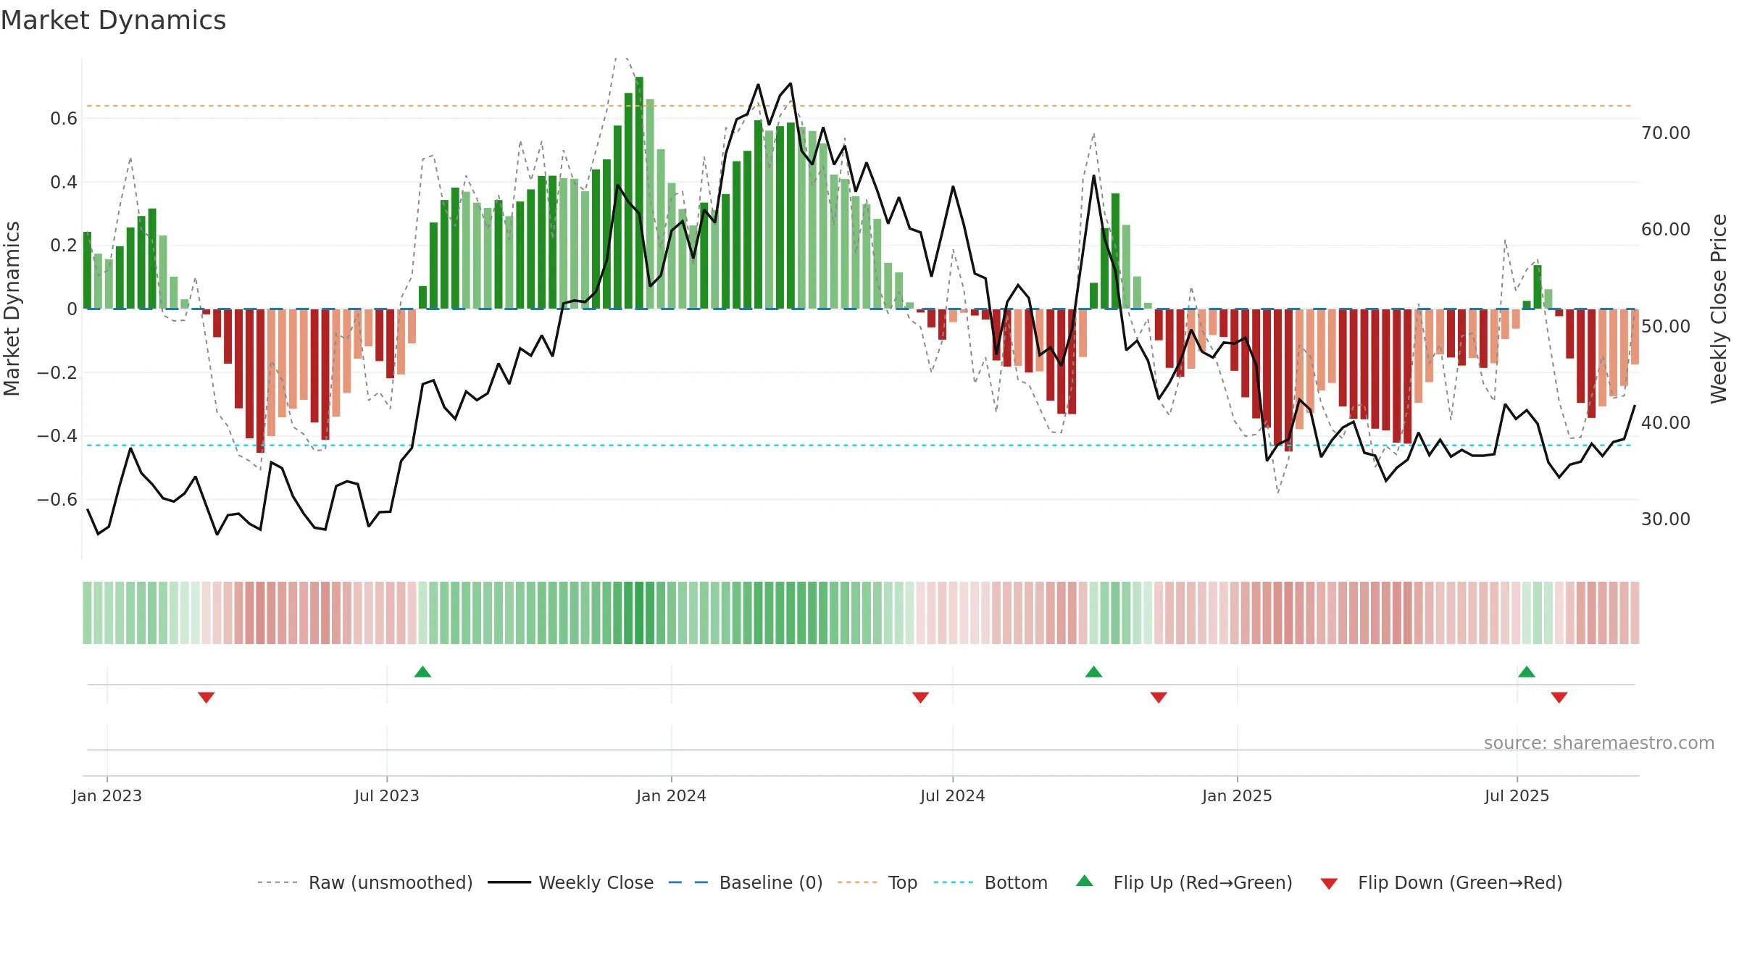Toggle the Bottom legend entry
This screenshot has height=978, width=1739.
[991, 882]
